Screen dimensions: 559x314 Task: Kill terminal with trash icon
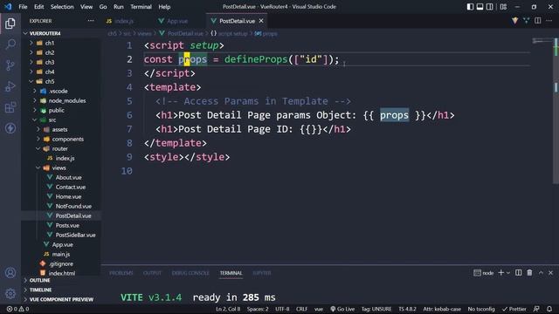[529, 273]
